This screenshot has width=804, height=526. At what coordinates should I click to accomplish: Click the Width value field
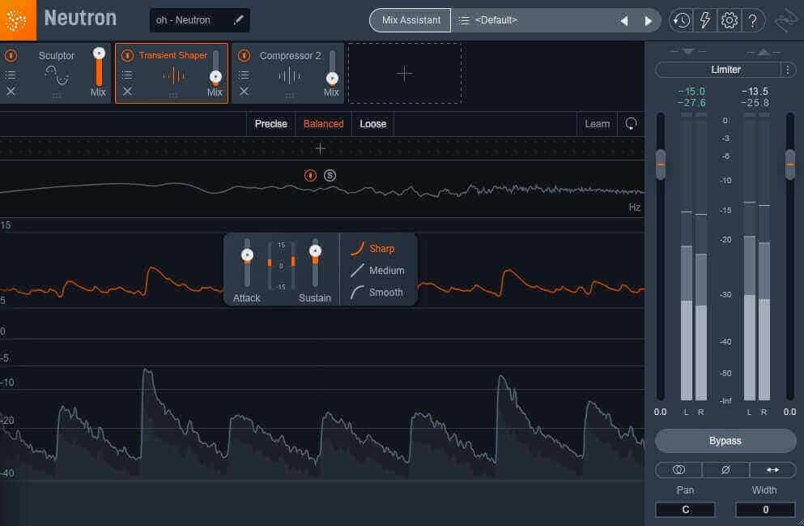(x=766, y=510)
